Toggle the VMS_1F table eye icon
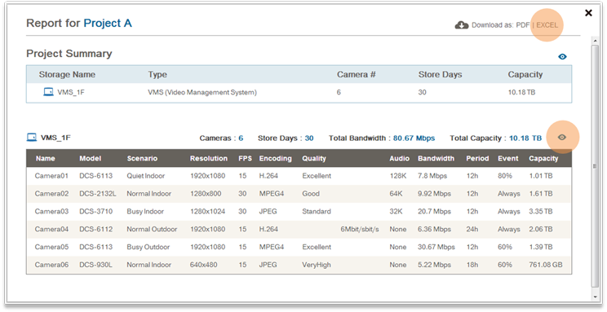 coord(562,137)
